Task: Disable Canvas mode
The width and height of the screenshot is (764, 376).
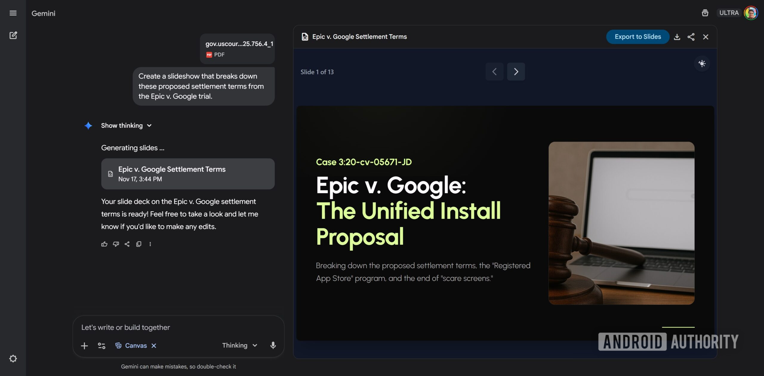Action: (x=154, y=345)
